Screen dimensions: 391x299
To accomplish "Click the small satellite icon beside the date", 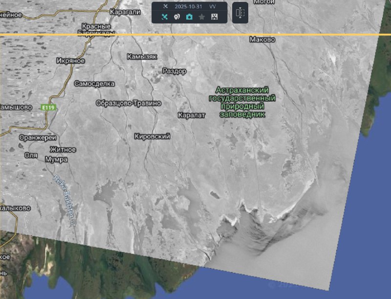I will 165,7.
